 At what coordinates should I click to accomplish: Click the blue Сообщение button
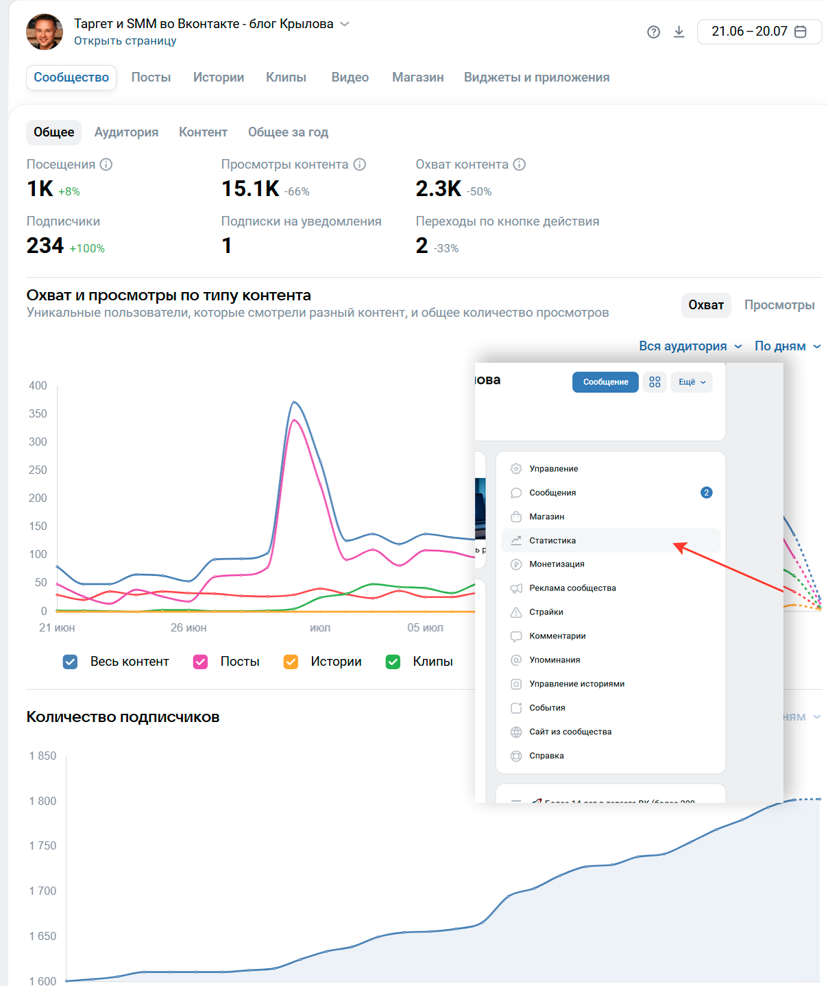click(605, 382)
